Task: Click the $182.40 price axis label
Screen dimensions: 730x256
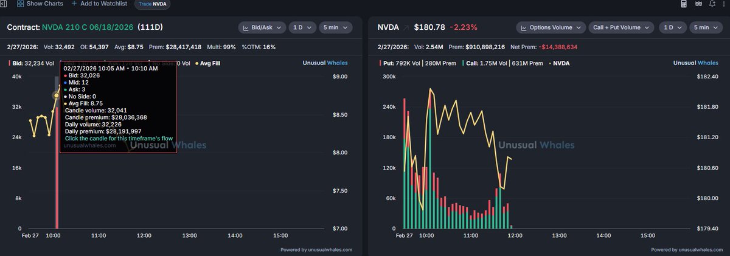Action: pyautogui.click(x=709, y=76)
